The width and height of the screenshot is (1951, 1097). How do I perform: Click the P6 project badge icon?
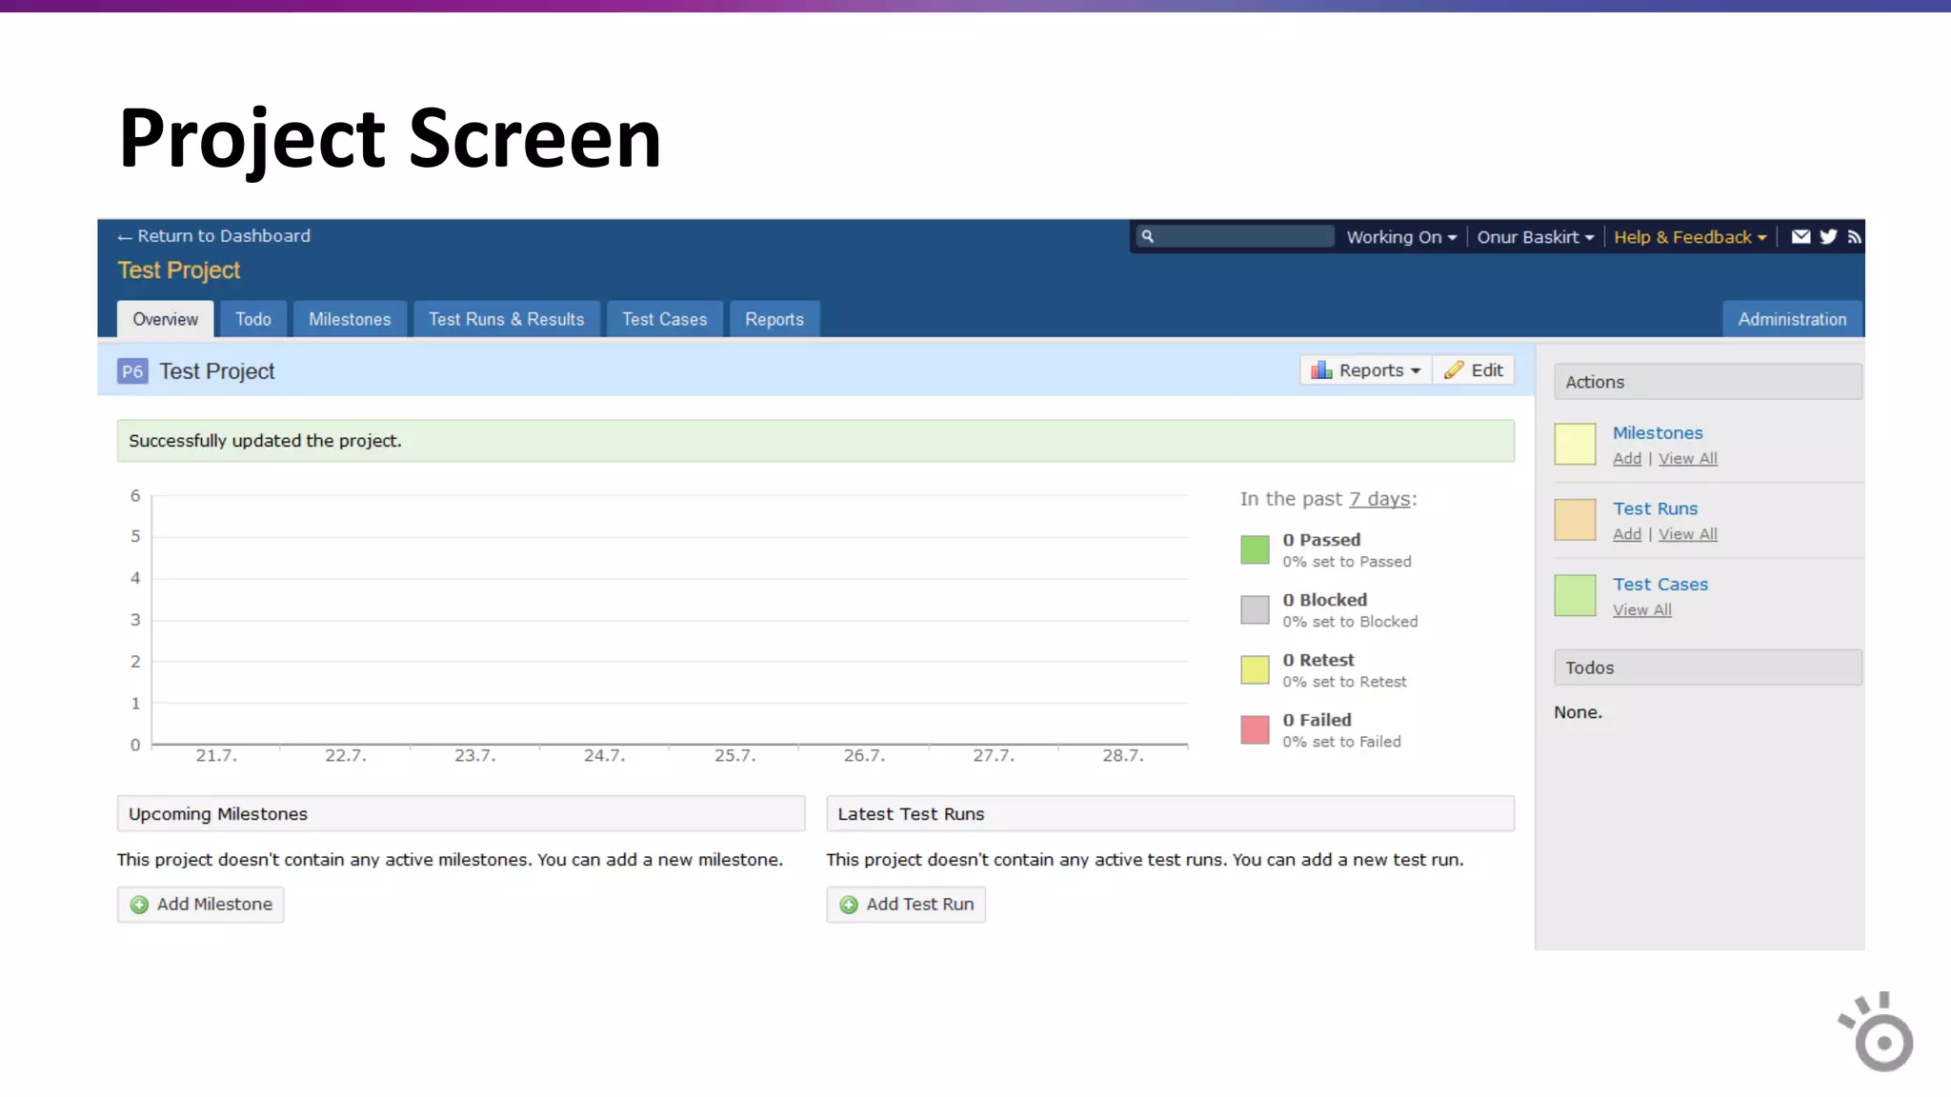[x=132, y=371]
